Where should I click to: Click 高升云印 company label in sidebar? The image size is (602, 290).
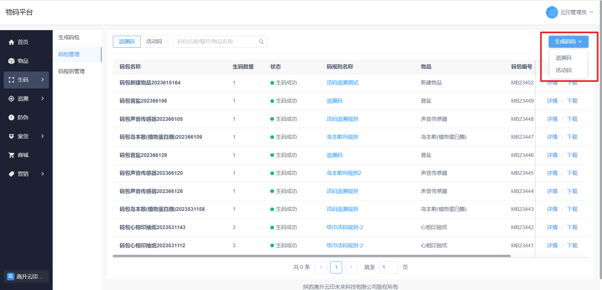[29, 277]
